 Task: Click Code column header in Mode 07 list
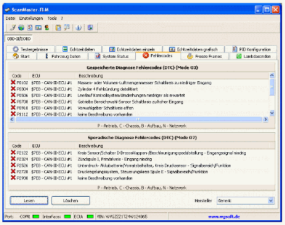(x=19, y=146)
